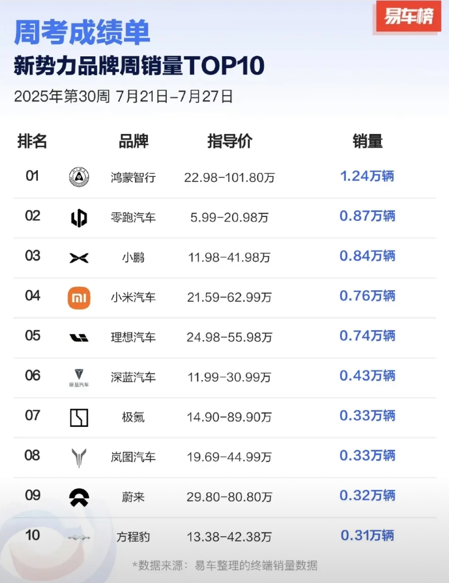Image resolution: width=449 pixels, height=583 pixels.
Task: Click rank number 08
Action: tap(32, 455)
